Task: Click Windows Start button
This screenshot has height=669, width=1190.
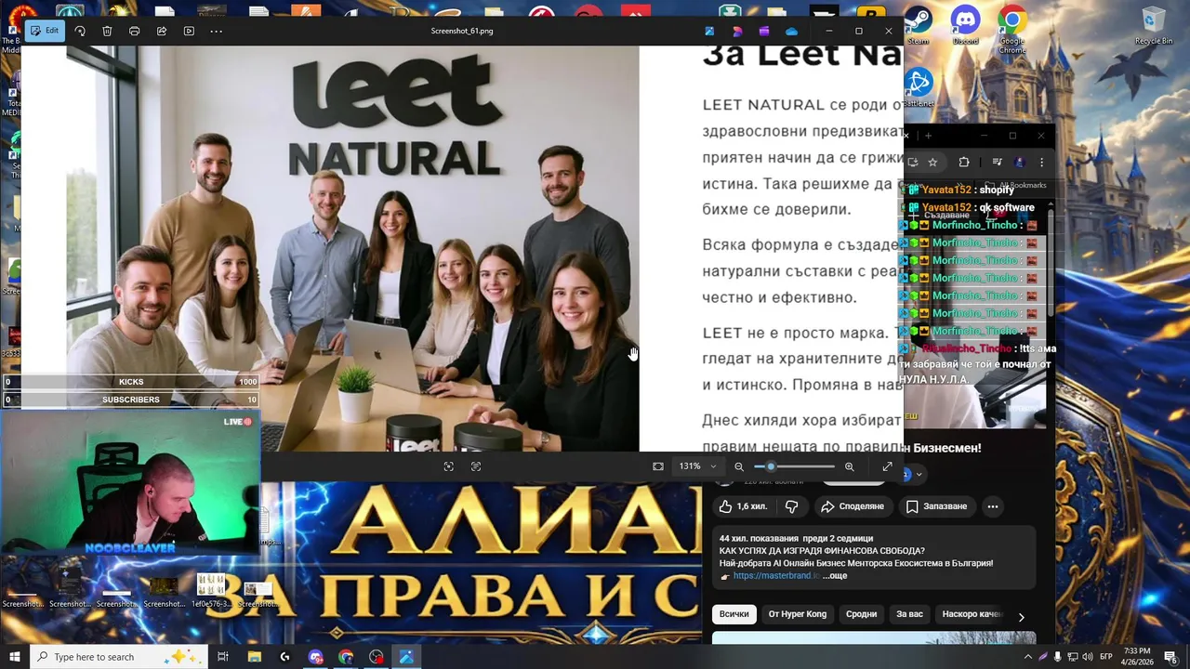Action: tap(15, 657)
